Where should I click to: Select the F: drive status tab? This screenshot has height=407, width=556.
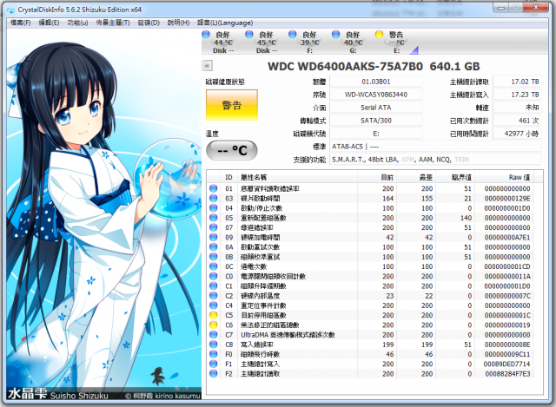pyautogui.click(x=309, y=43)
